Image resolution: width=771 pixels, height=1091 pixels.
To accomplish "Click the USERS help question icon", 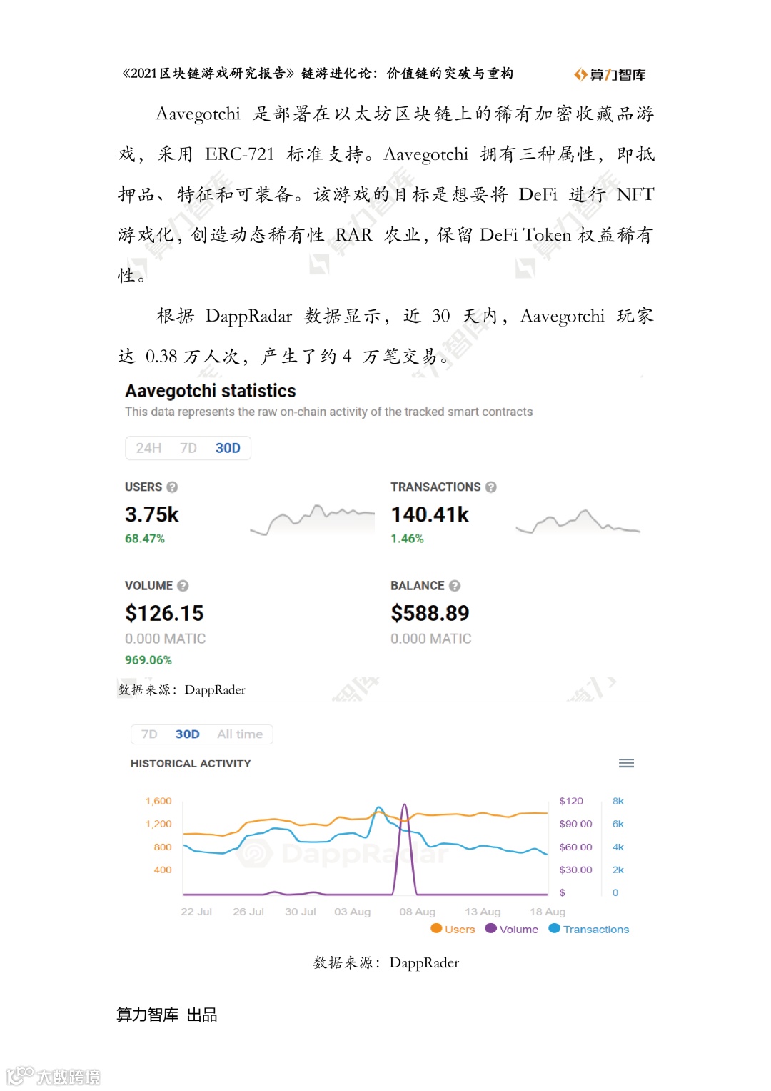I will [x=172, y=487].
